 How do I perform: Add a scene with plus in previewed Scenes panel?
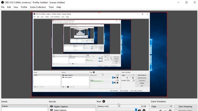[x=35, y=87]
